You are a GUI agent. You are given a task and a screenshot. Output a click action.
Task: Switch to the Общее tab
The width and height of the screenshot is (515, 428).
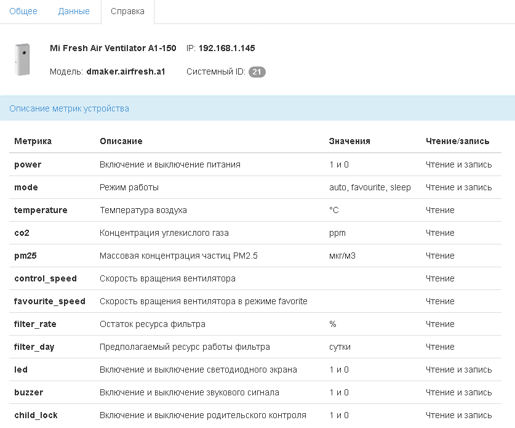click(23, 11)
